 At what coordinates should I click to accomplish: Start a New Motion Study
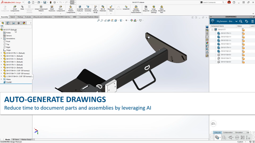point(96,8)
